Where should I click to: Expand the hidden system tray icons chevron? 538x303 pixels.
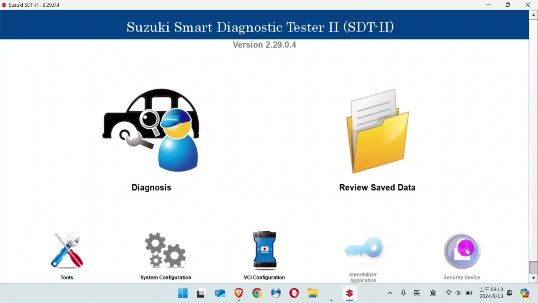[x=390, y=293]
